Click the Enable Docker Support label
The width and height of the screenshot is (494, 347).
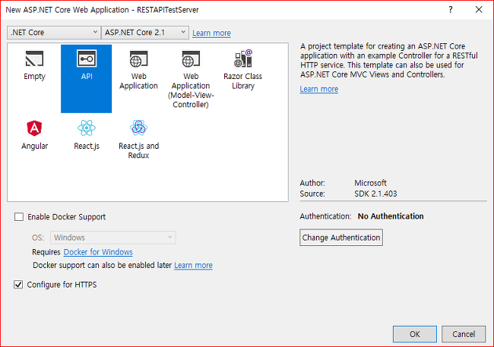tap(66, 217)
